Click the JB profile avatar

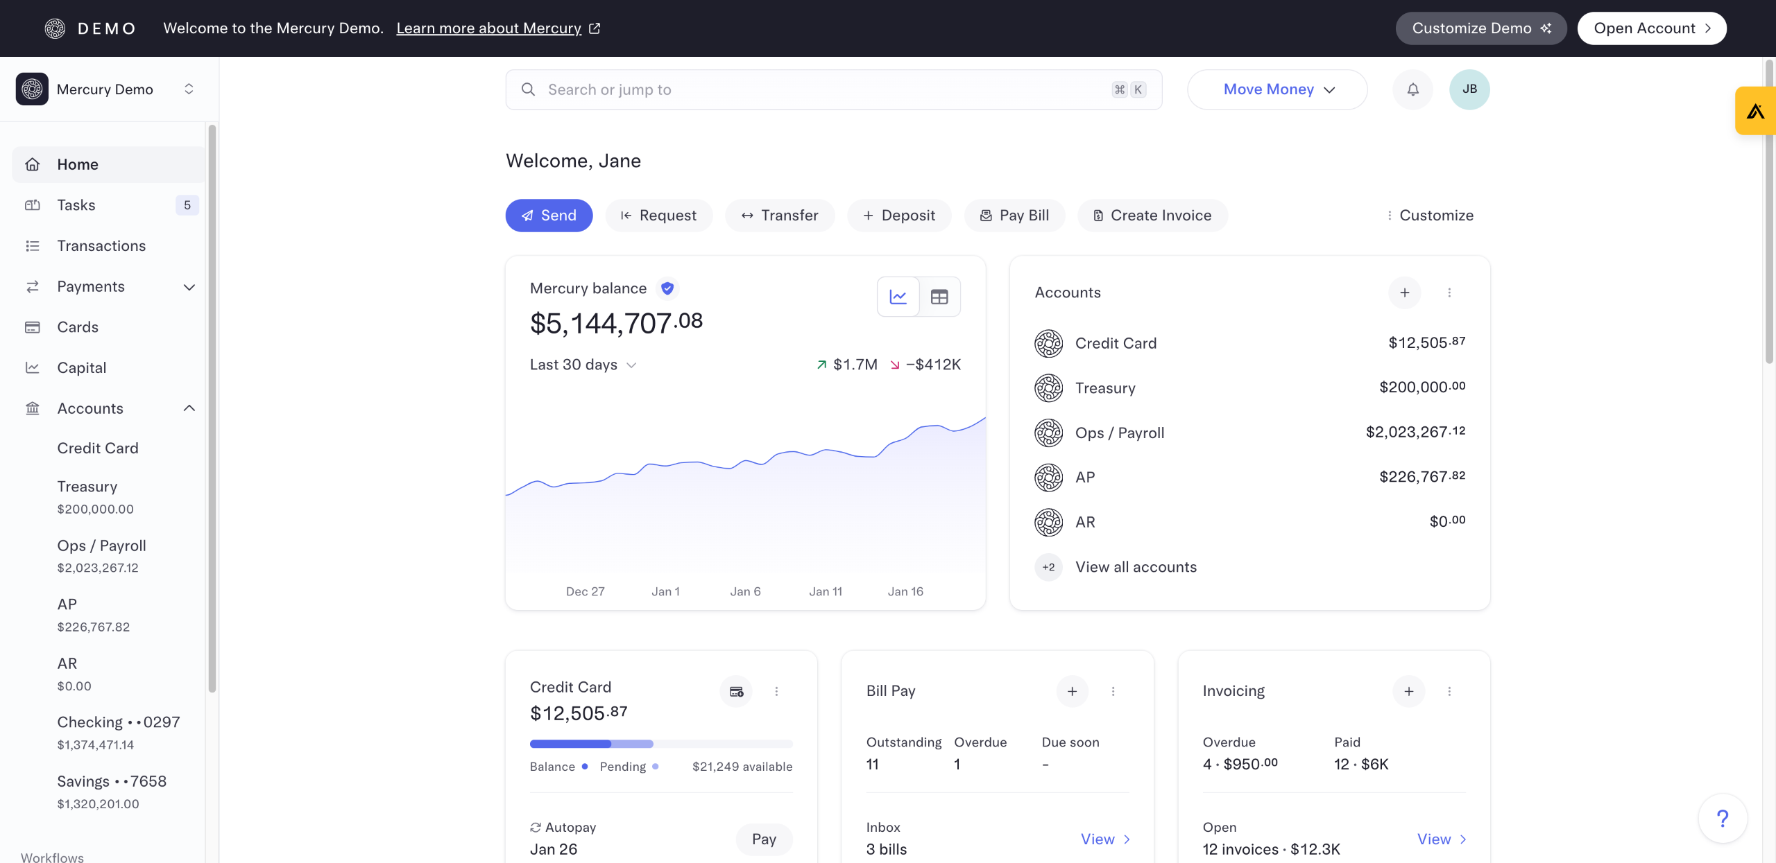pos(1469,89)
